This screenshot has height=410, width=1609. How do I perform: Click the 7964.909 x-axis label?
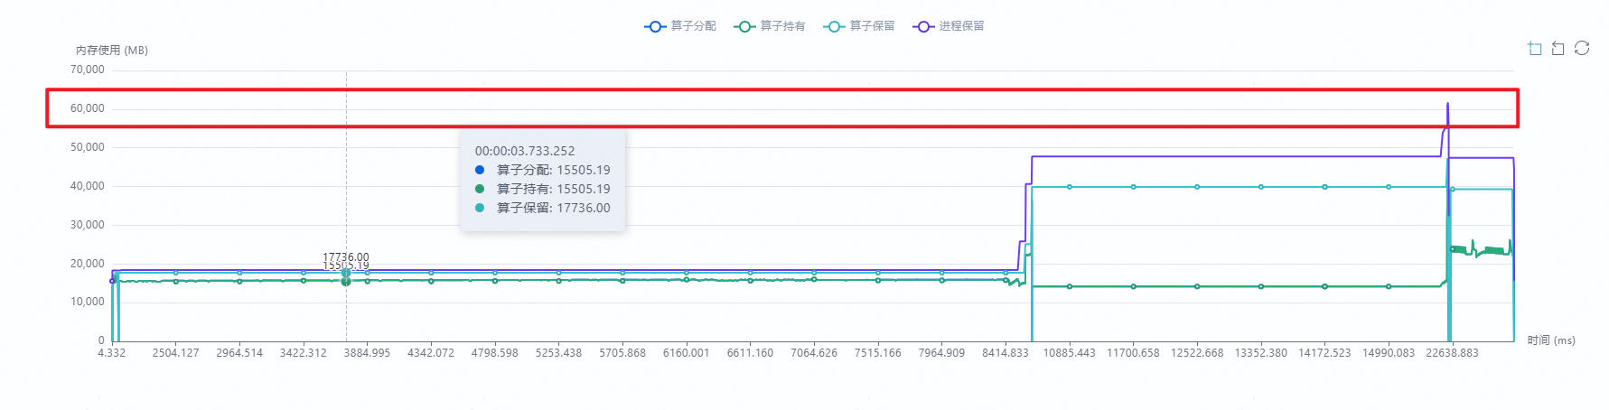[x=941, y=353]
